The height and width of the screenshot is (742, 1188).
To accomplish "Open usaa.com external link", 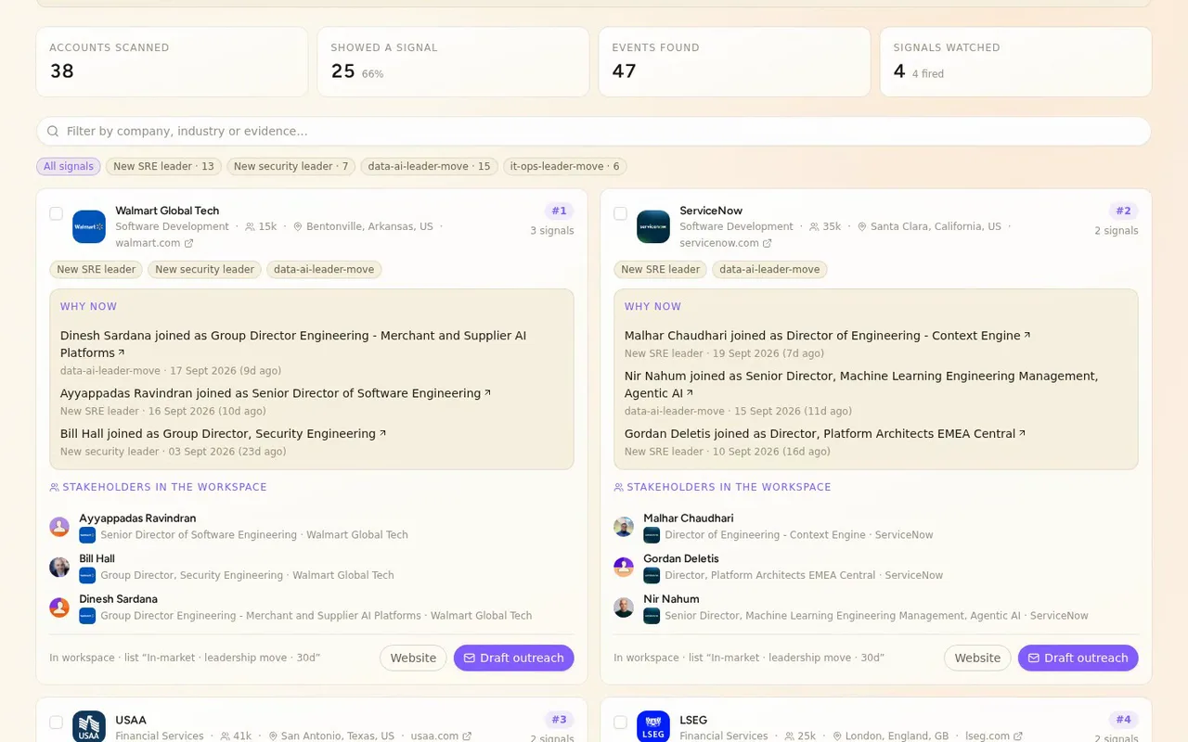I will [441, 736].
